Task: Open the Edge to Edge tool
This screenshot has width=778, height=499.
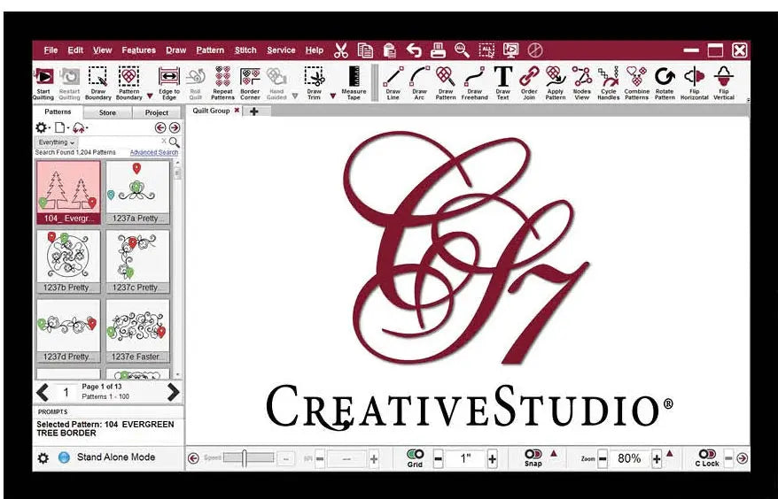Action: (169, 83)
